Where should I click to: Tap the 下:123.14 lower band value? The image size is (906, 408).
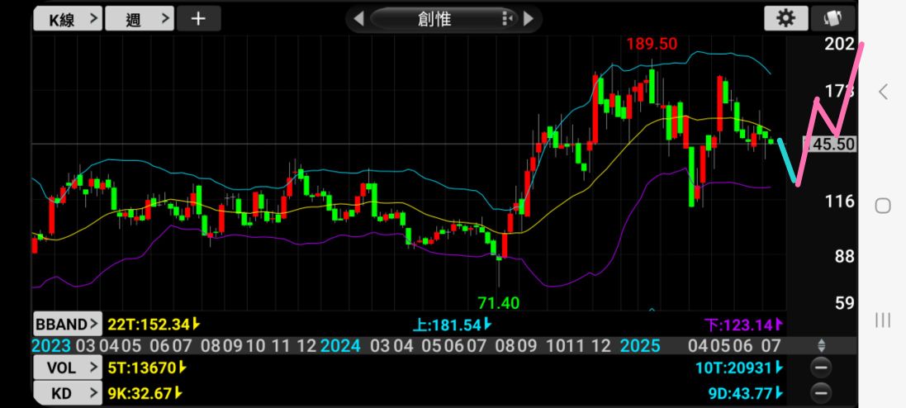[x=743, y=325]
